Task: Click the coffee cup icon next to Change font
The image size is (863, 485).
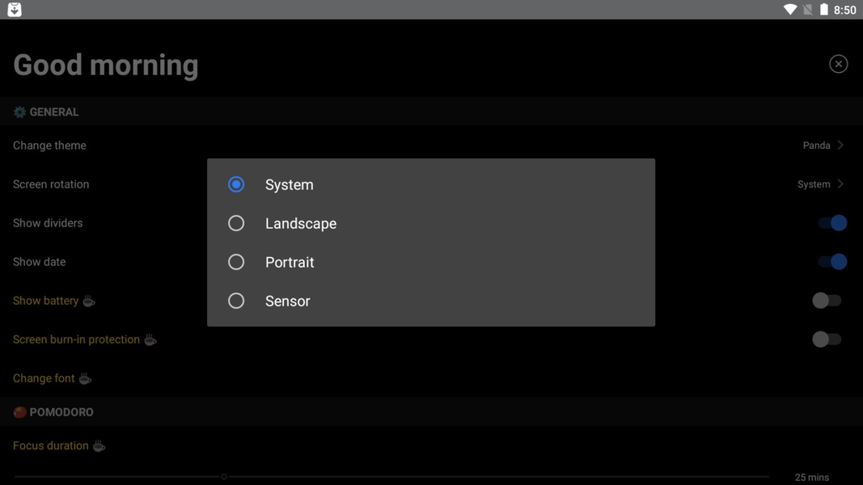Action: coord(85,378)
